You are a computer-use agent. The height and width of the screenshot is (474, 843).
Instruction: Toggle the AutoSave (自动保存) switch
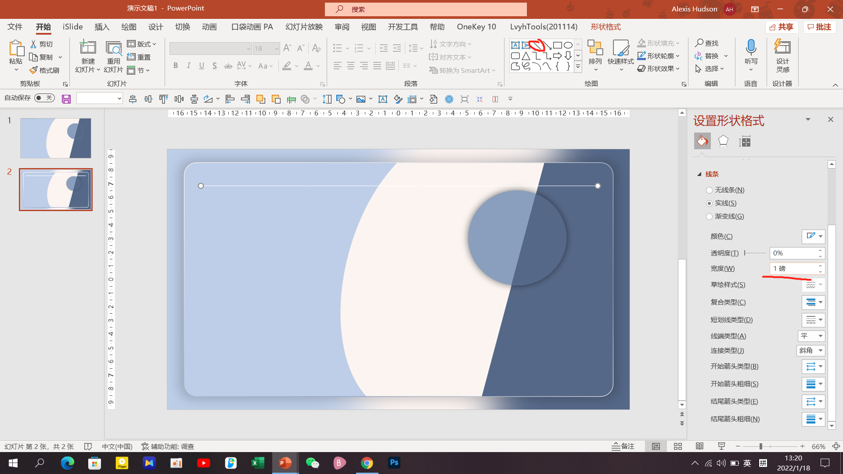point(44,98)
